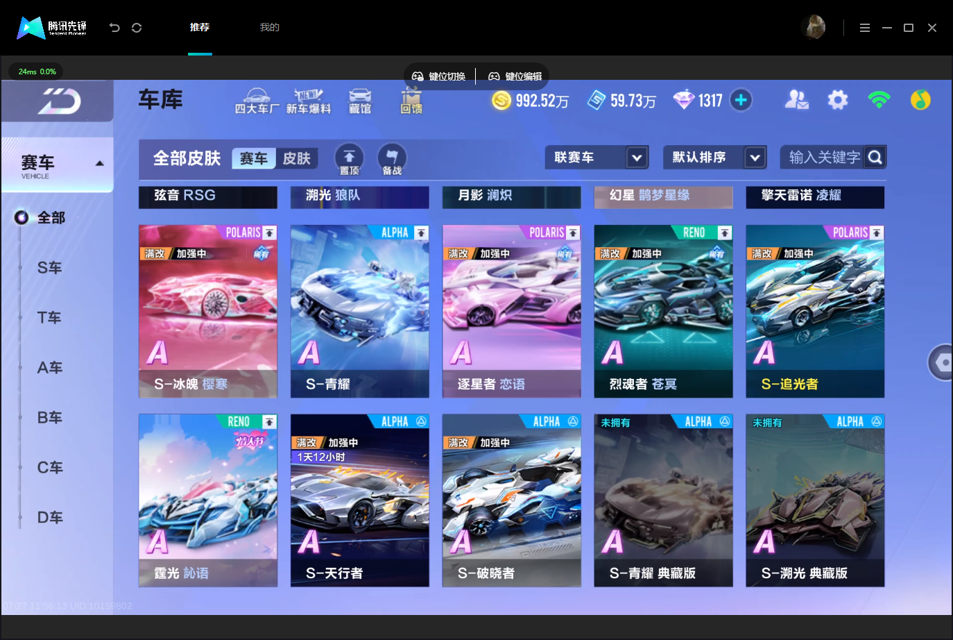The width and height of the screenshot is (953, 640).
Task: Click the 键位编辑 gamepad icon
Action: [x=494, y=76]
